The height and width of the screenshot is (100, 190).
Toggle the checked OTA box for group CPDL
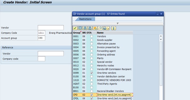[x=92, y=98]
